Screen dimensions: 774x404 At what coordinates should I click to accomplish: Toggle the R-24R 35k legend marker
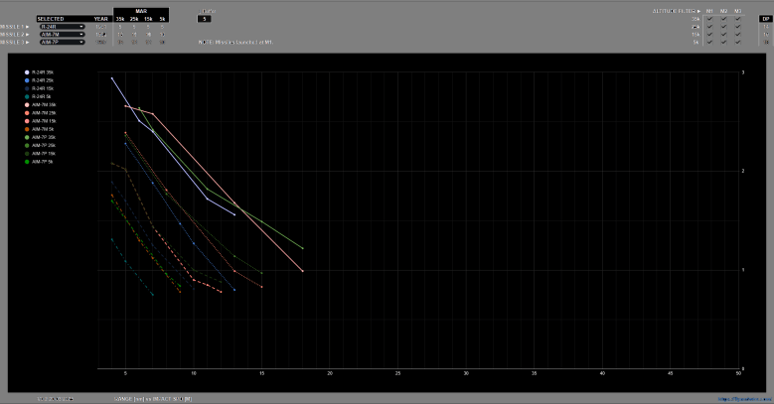[28, 72]
